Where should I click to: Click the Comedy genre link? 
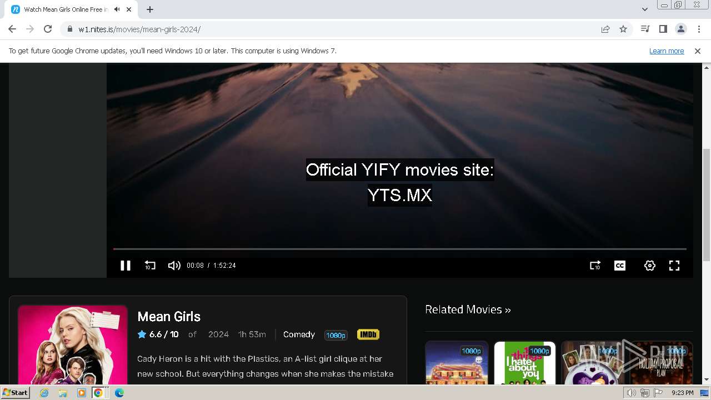click(299, 334)
